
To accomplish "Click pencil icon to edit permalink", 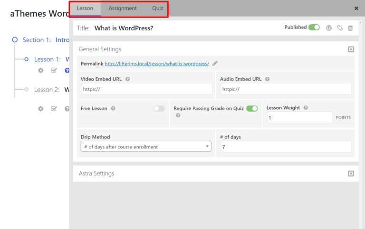I will pyautogui.click(x=215, y=64).
